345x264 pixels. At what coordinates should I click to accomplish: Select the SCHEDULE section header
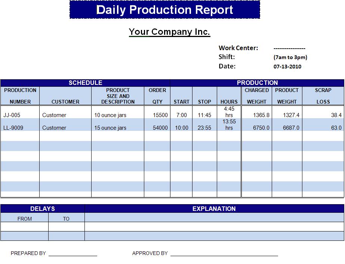point(85,83)
